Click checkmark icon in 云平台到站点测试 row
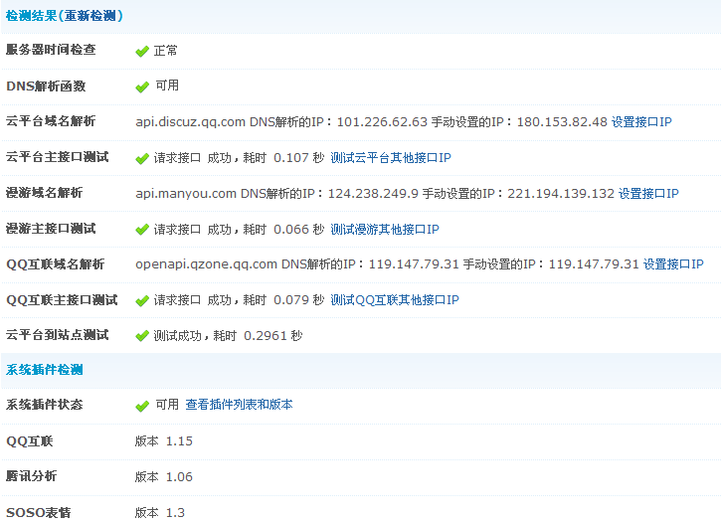Viewport: 721px width, 522px height. pyautogui.click(x=142, y=336)
